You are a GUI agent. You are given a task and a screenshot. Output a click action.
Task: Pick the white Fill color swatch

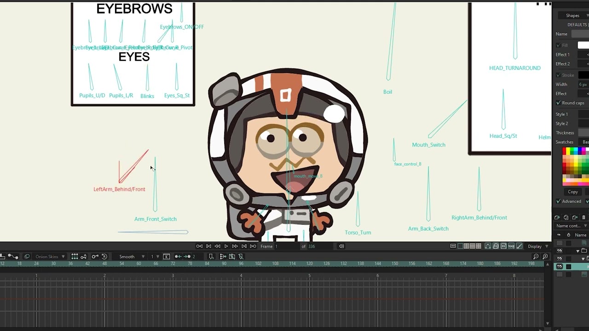(x=583, y=45)
